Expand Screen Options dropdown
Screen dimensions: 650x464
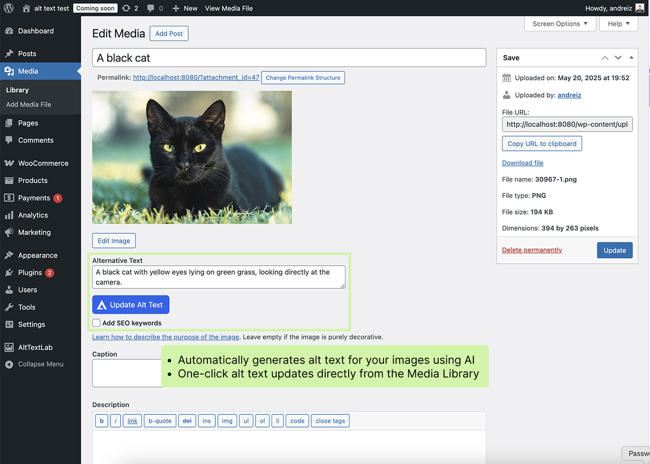(560, 23)
